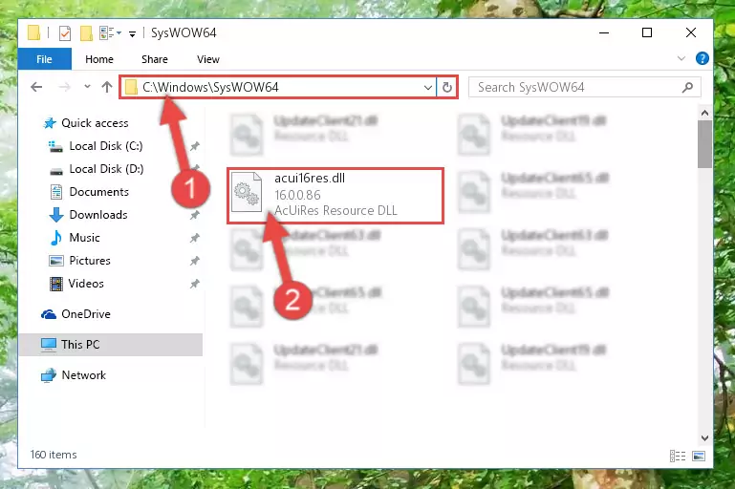Click the scroll up arrow of file list
This screenshot has height=489, width=735.
point(704,113)
